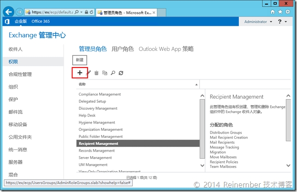297x192 pixels.
Task: Click the role list scrollbar thumb
Action: (202, 129)
